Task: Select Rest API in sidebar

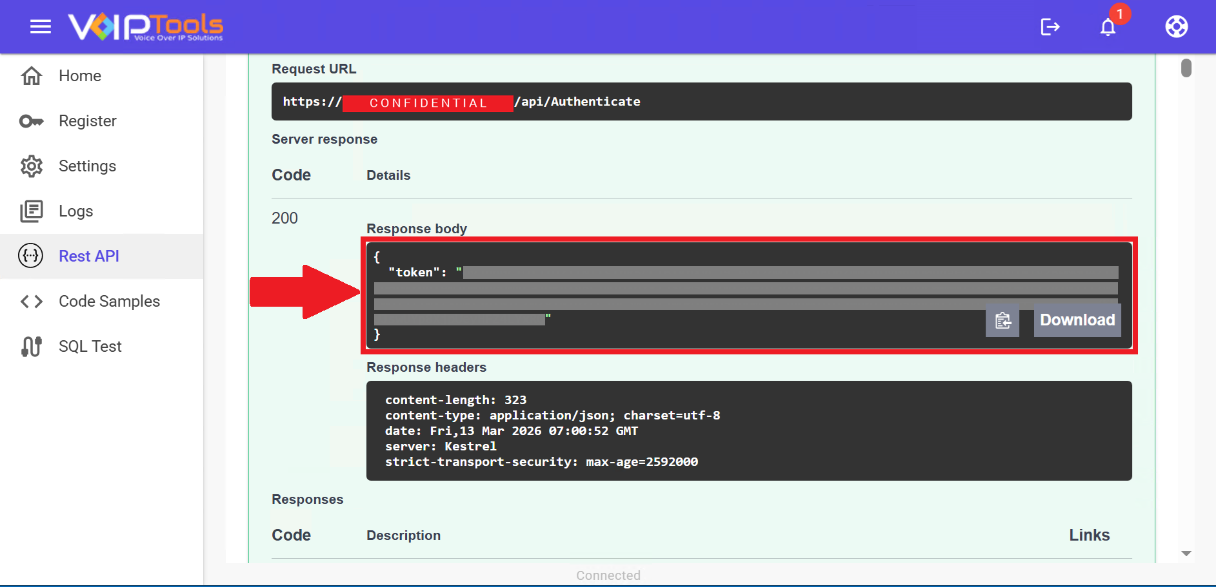Action: coord(89,256)
